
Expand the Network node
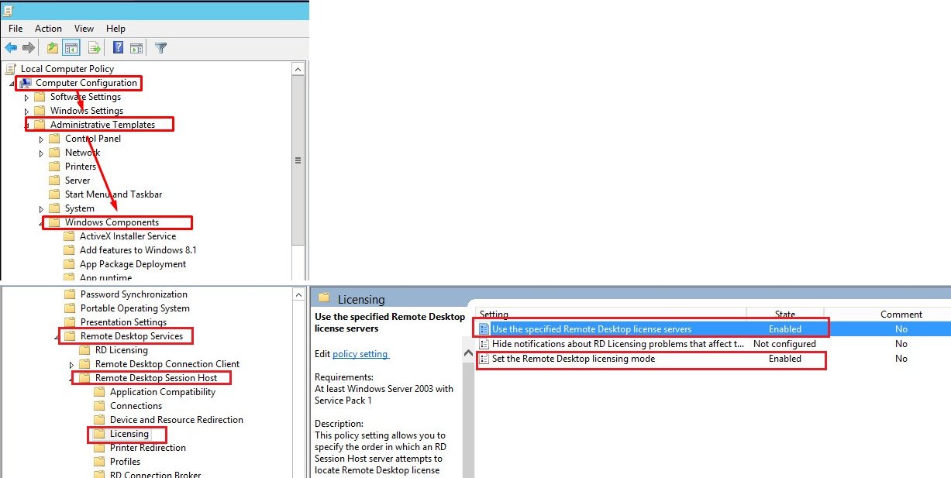click(x=41, y=153)
